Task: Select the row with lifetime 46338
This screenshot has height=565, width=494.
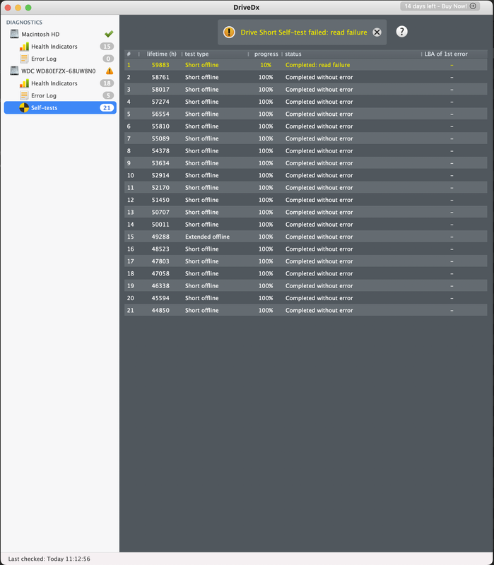Action: (x=306, y=285)
